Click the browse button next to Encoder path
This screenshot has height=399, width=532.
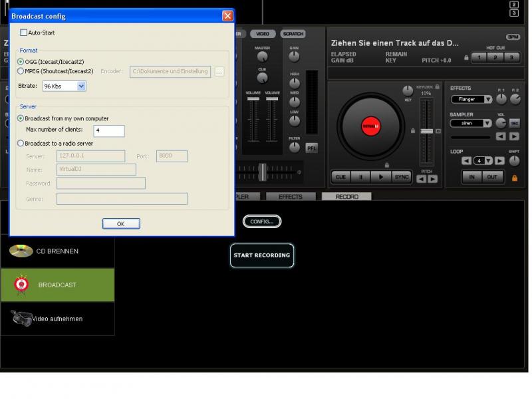point(219,71)
